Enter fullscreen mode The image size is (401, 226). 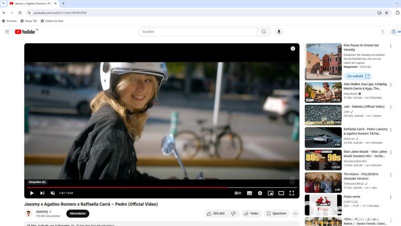pyautogui.click(x=292, y=193)
